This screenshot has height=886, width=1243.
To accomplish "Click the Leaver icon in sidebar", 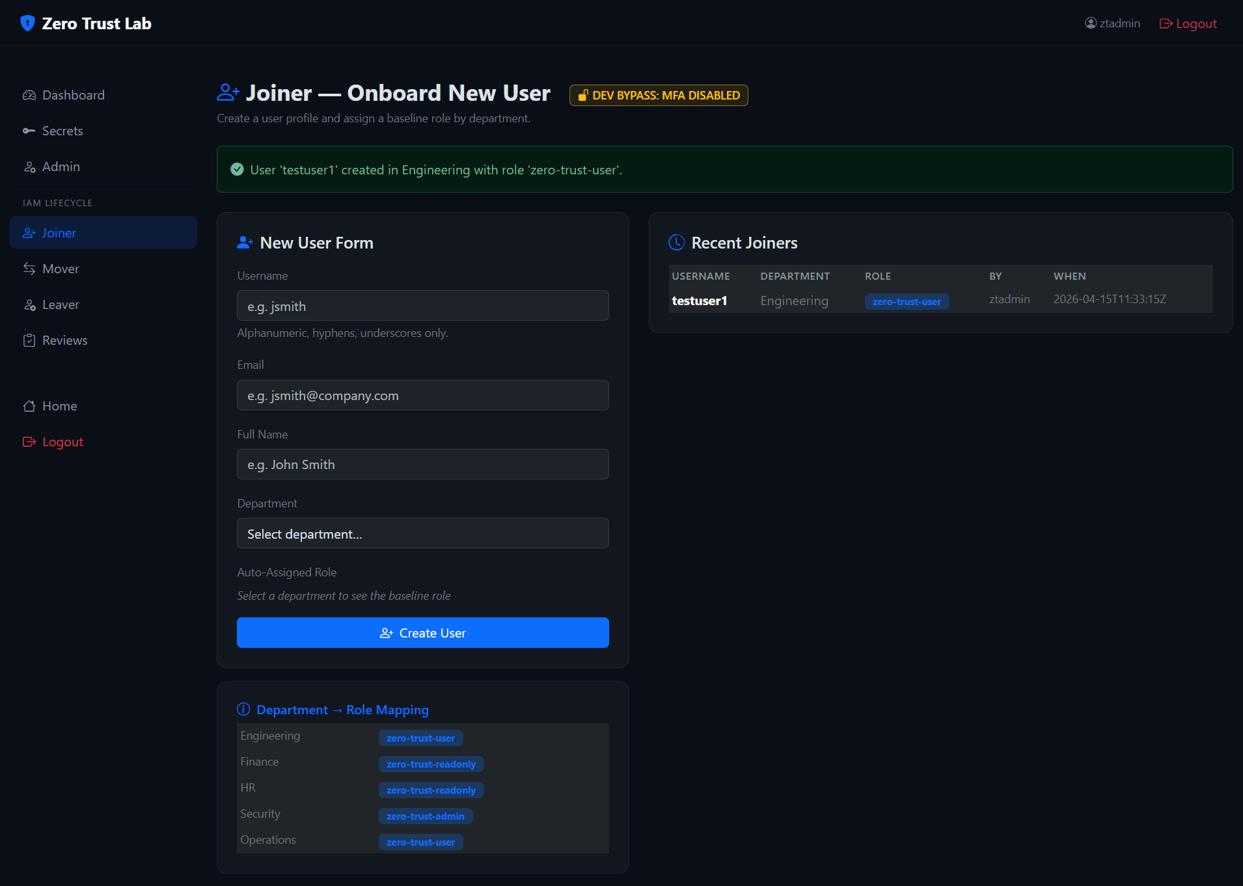I will (x=29, y=305).
